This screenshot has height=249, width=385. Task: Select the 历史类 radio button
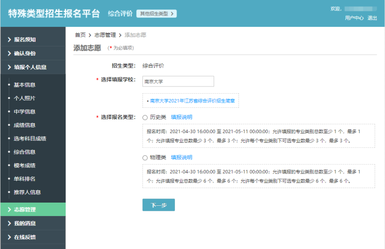coord(145,118)
